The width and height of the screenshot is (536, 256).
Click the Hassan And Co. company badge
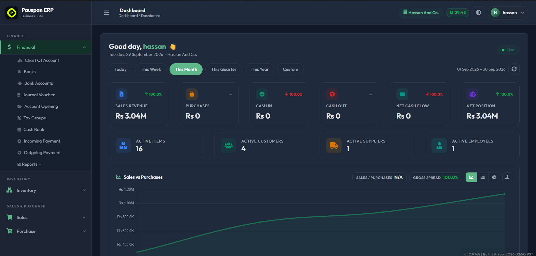click(421, 13)
